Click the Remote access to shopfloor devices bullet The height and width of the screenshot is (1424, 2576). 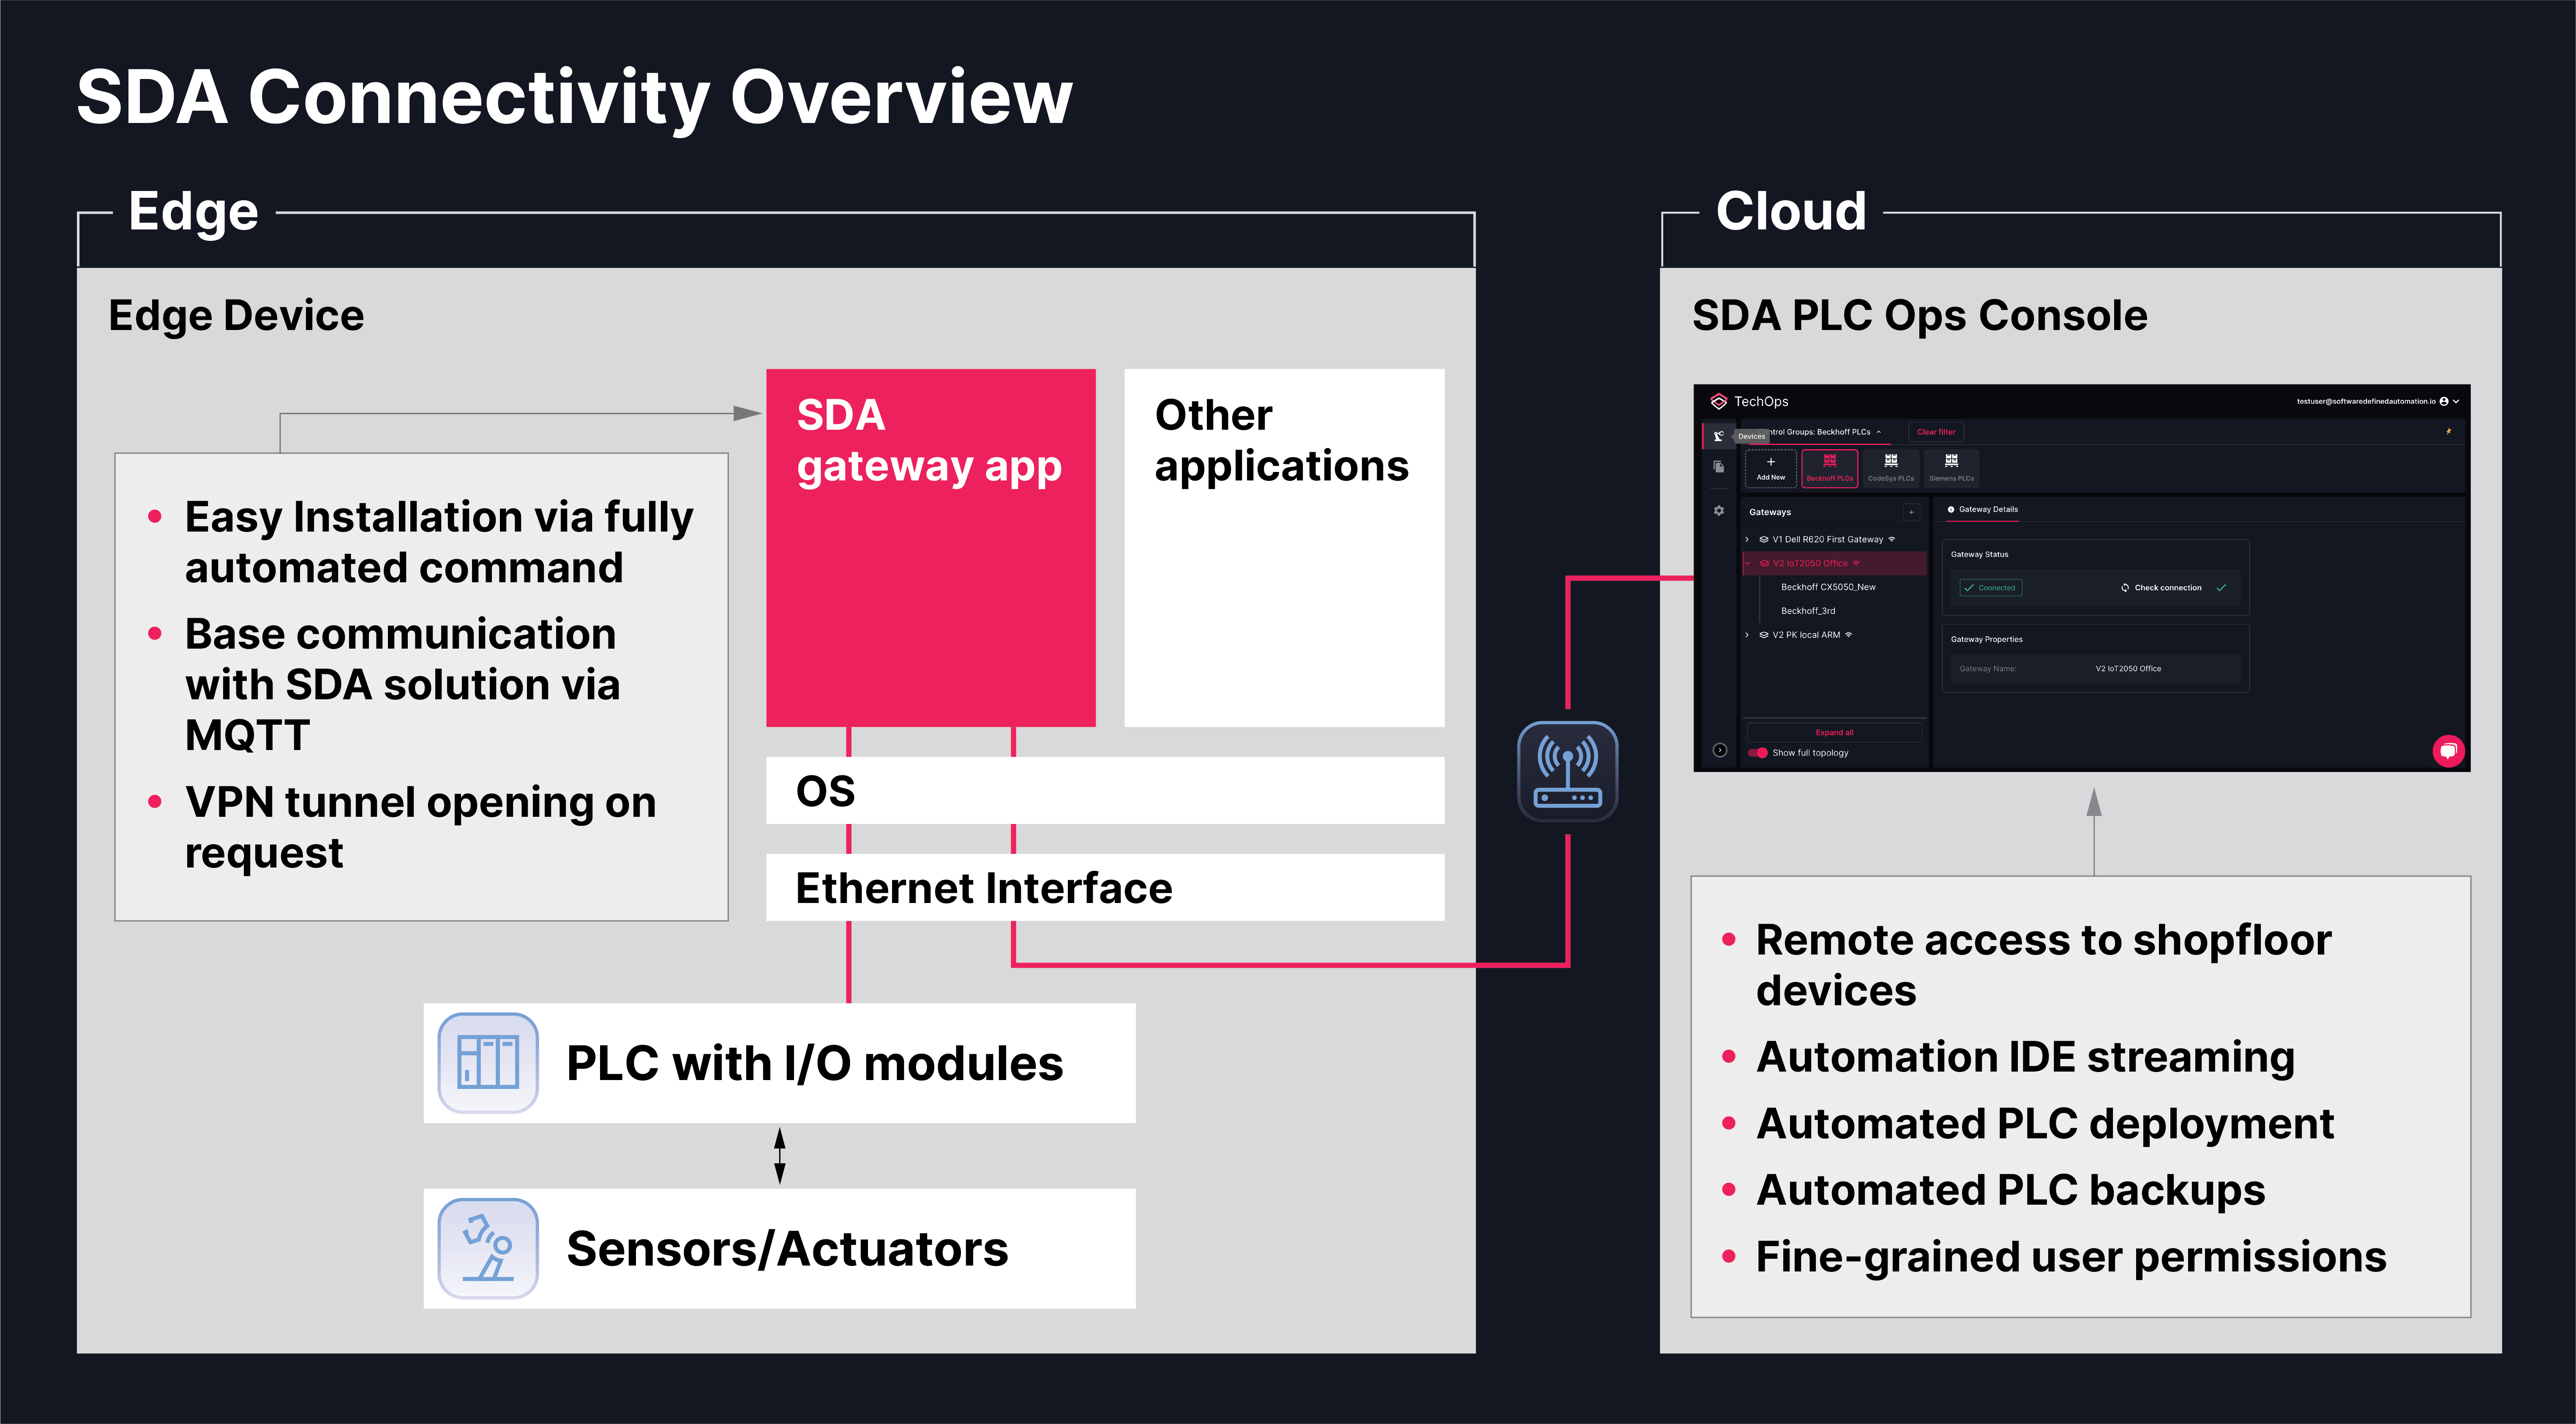point(2043,965)
